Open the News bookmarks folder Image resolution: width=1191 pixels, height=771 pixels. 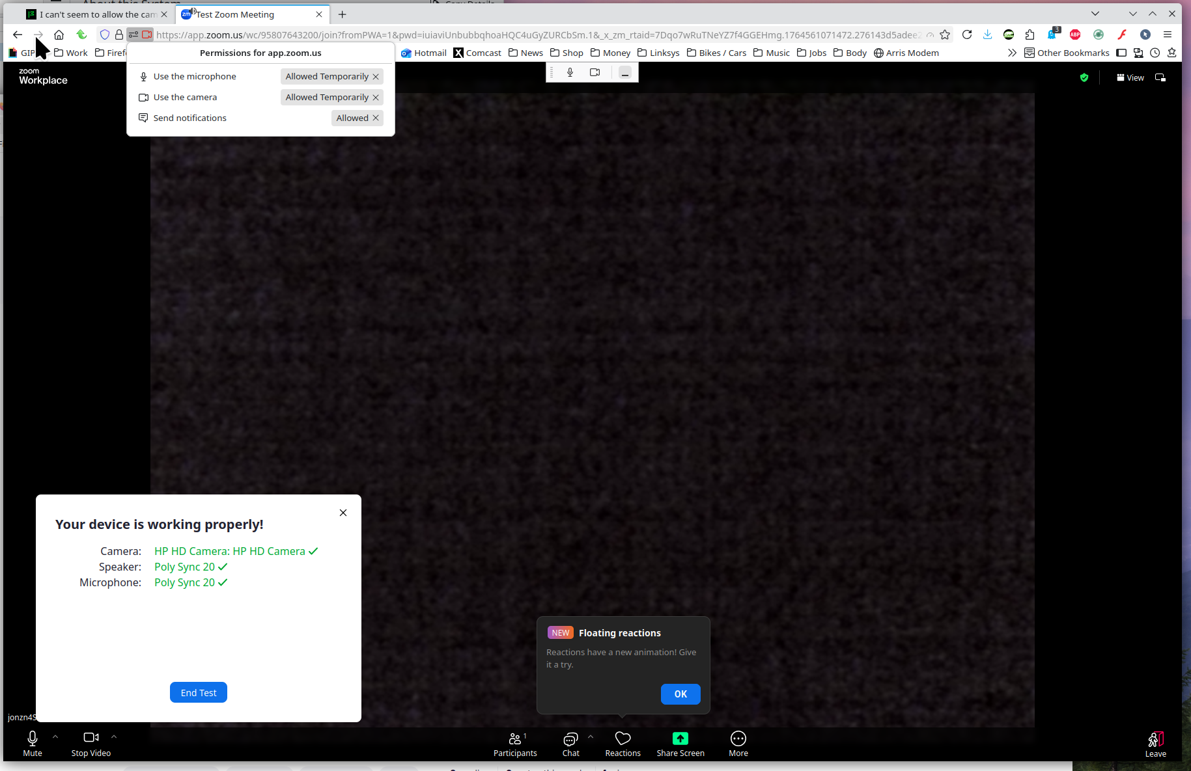525,53
